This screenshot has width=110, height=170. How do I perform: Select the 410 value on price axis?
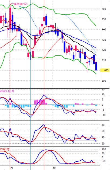(104, 60)
